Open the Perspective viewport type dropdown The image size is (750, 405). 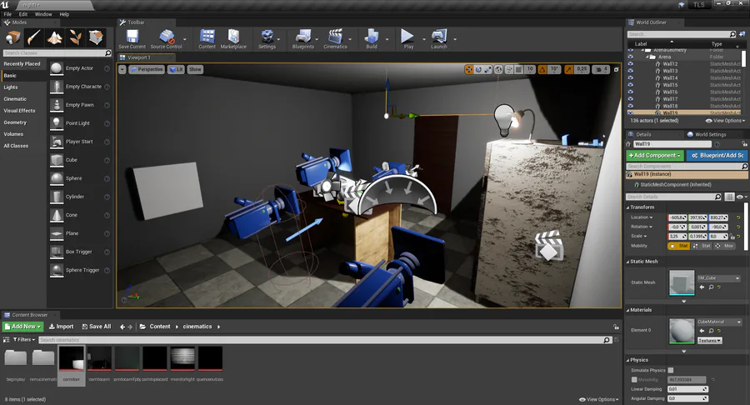[147, 69]
